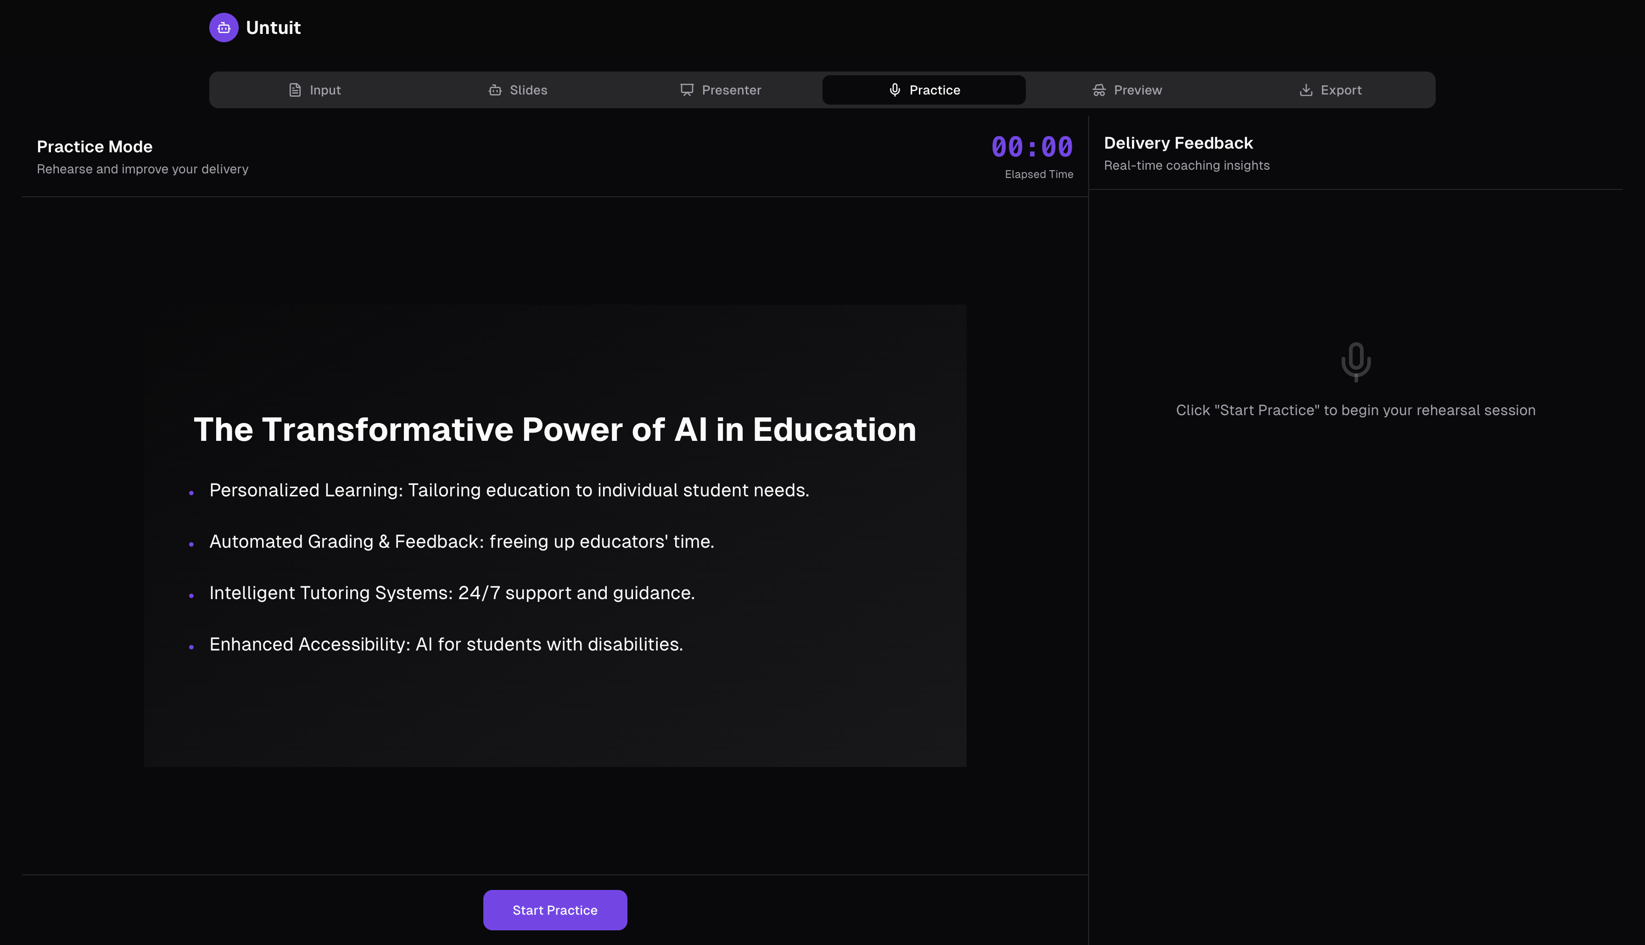
Task: Select the Preview tab
Action: coord(1127,89)
